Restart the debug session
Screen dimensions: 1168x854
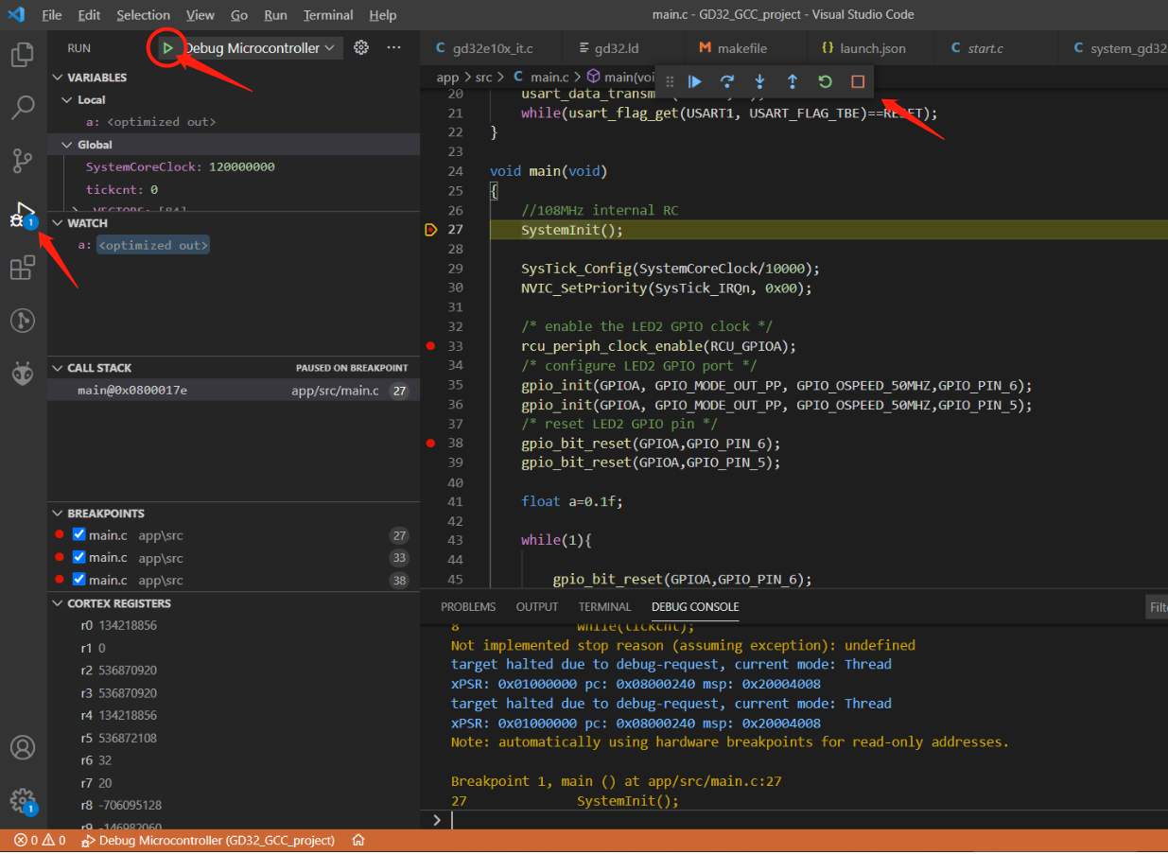pos(825,82)
